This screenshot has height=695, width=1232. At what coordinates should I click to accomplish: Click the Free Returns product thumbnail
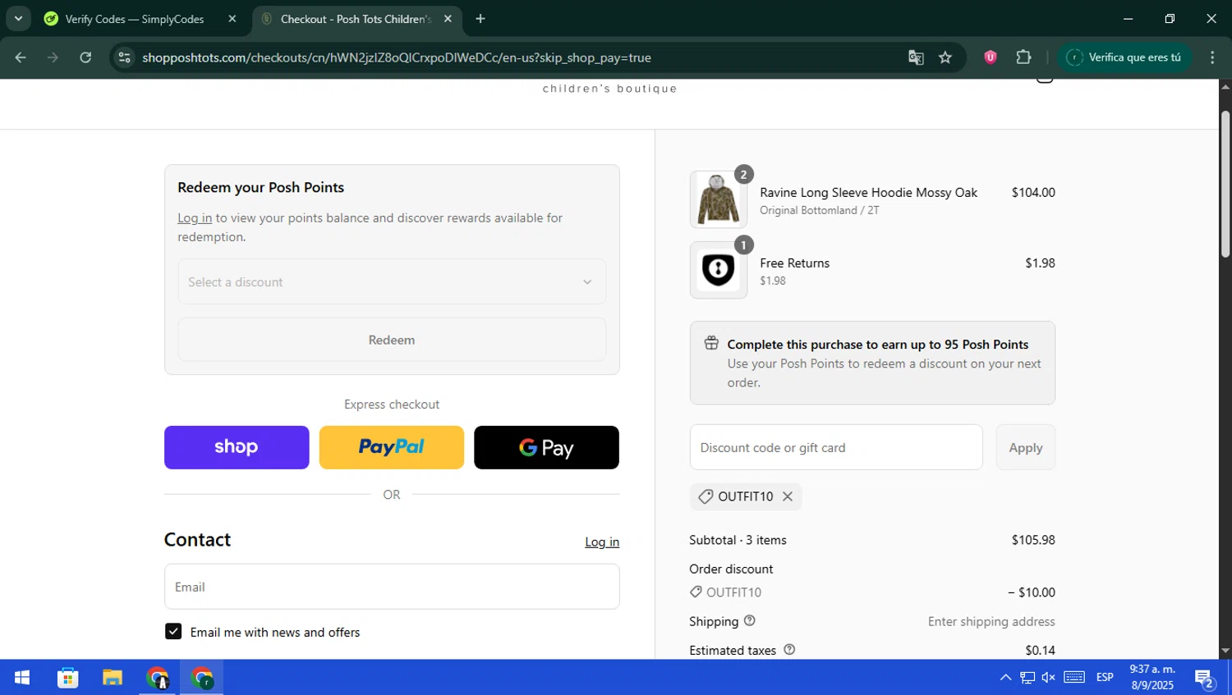point(719,270)
